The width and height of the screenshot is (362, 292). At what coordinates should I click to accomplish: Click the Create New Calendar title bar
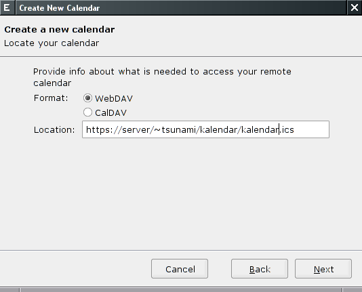[181, 7]
